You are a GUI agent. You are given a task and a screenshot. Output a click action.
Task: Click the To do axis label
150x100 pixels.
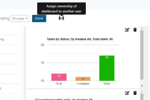(x=59, y=84)
